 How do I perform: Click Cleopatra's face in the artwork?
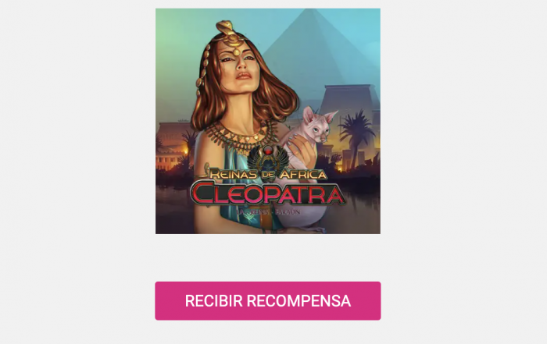click(x=241, y=65)
